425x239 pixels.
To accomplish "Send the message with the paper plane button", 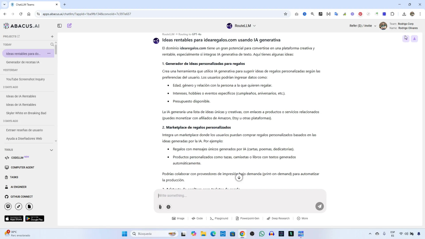I will point(320,206).
